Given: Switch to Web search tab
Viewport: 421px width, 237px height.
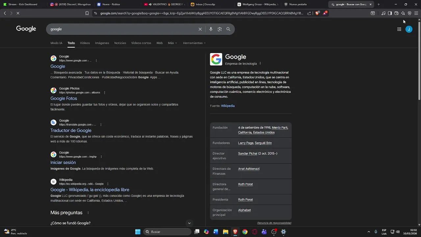Looking at the screenshot, I should click(x=160, y=43).
